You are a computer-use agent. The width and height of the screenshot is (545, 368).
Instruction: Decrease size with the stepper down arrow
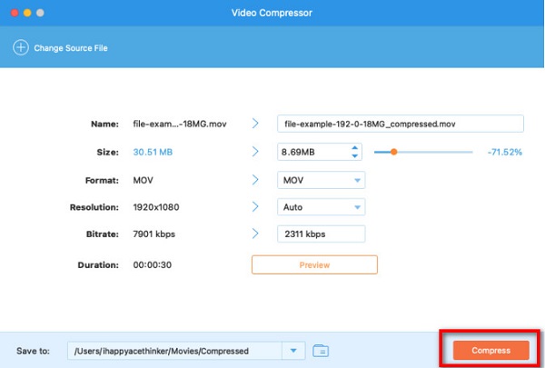354,155
